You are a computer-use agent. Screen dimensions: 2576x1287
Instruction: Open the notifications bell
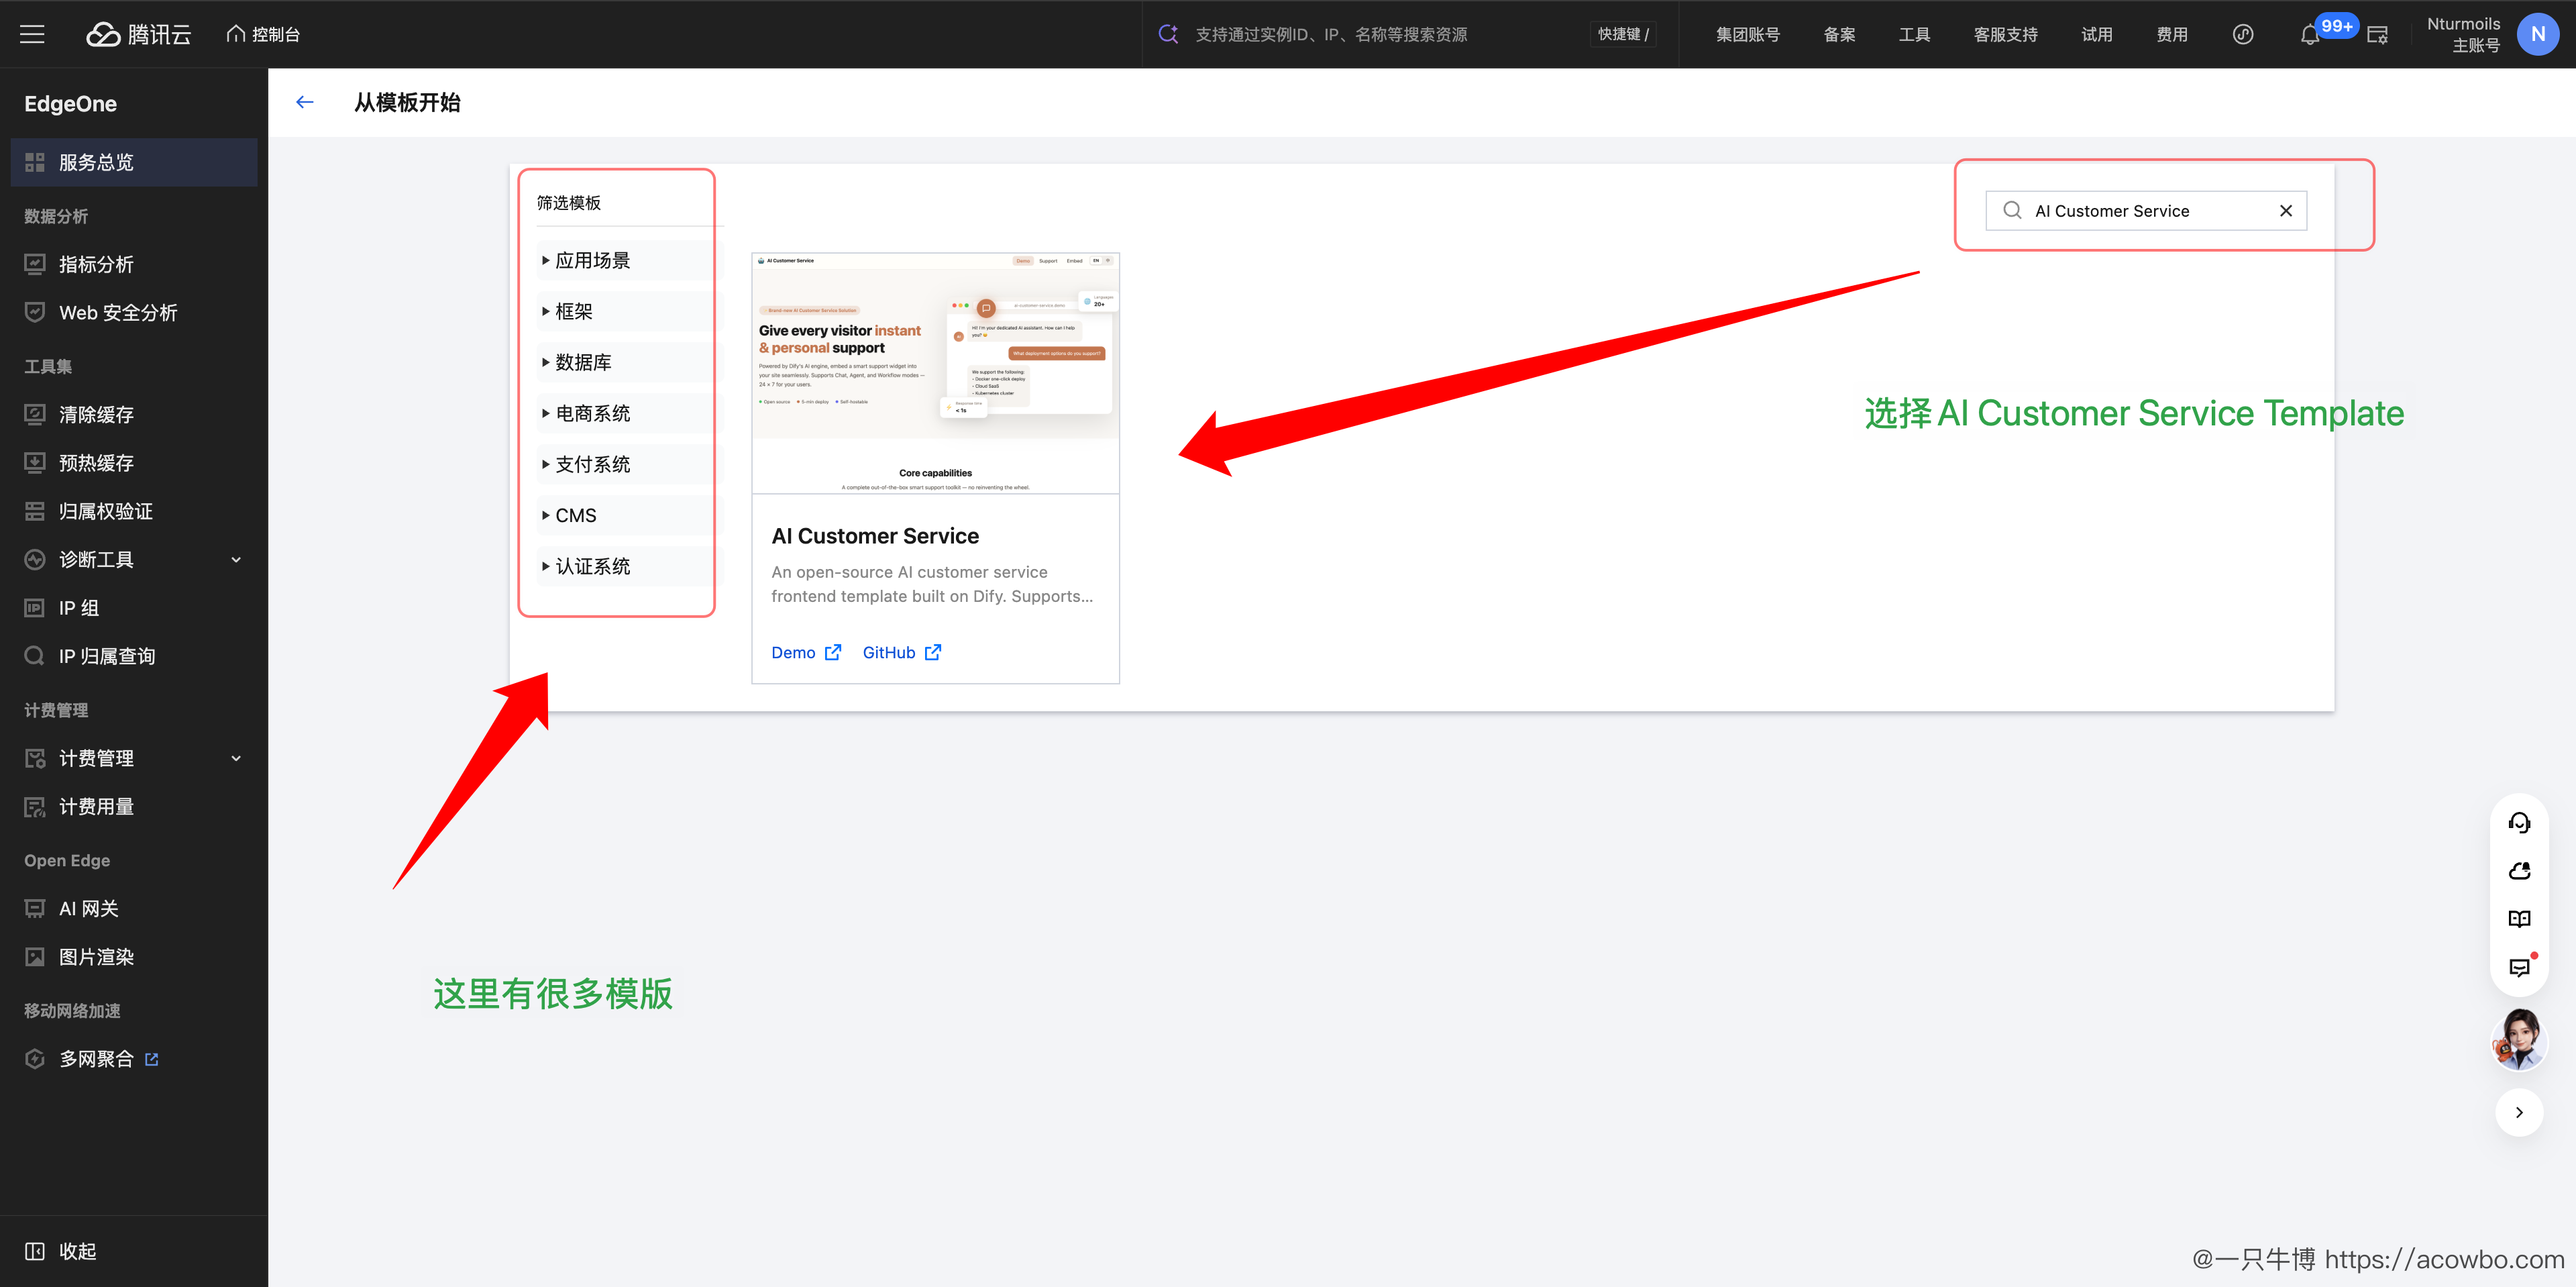coord(2309,35)
